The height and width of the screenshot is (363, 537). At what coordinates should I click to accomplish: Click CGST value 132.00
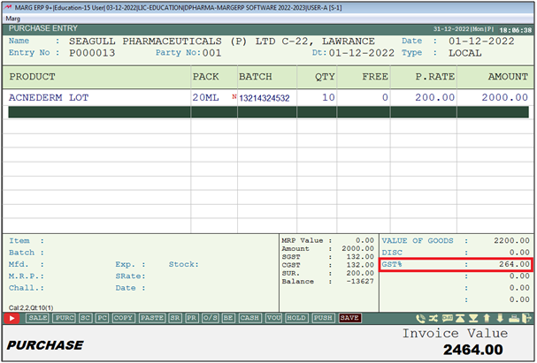[x=360, y=265]
